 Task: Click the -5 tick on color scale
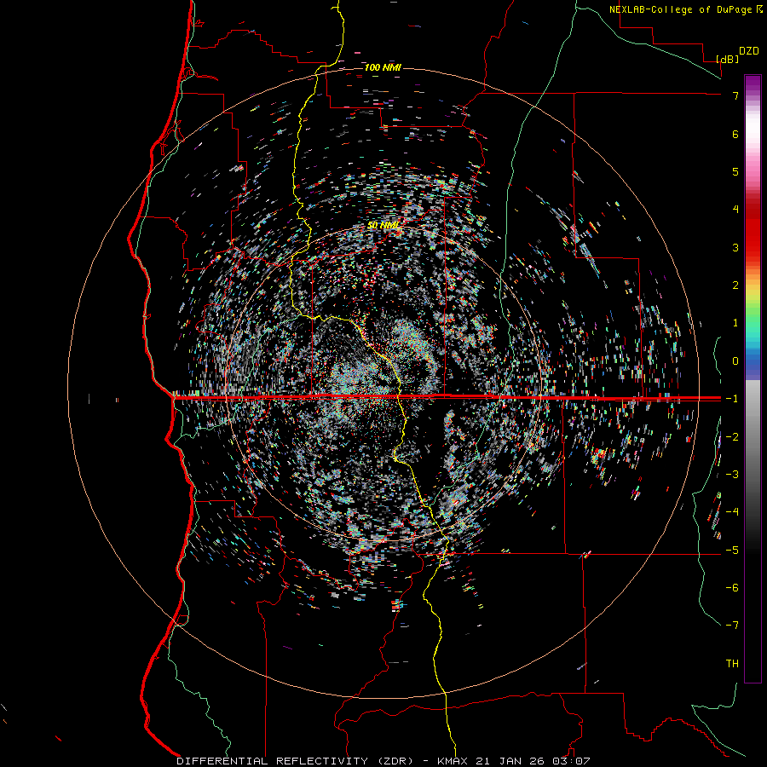(x=732, y=551)
